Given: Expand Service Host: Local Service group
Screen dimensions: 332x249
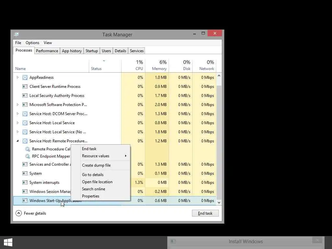Looking at the screenshot, I should (x=18, y=123).
